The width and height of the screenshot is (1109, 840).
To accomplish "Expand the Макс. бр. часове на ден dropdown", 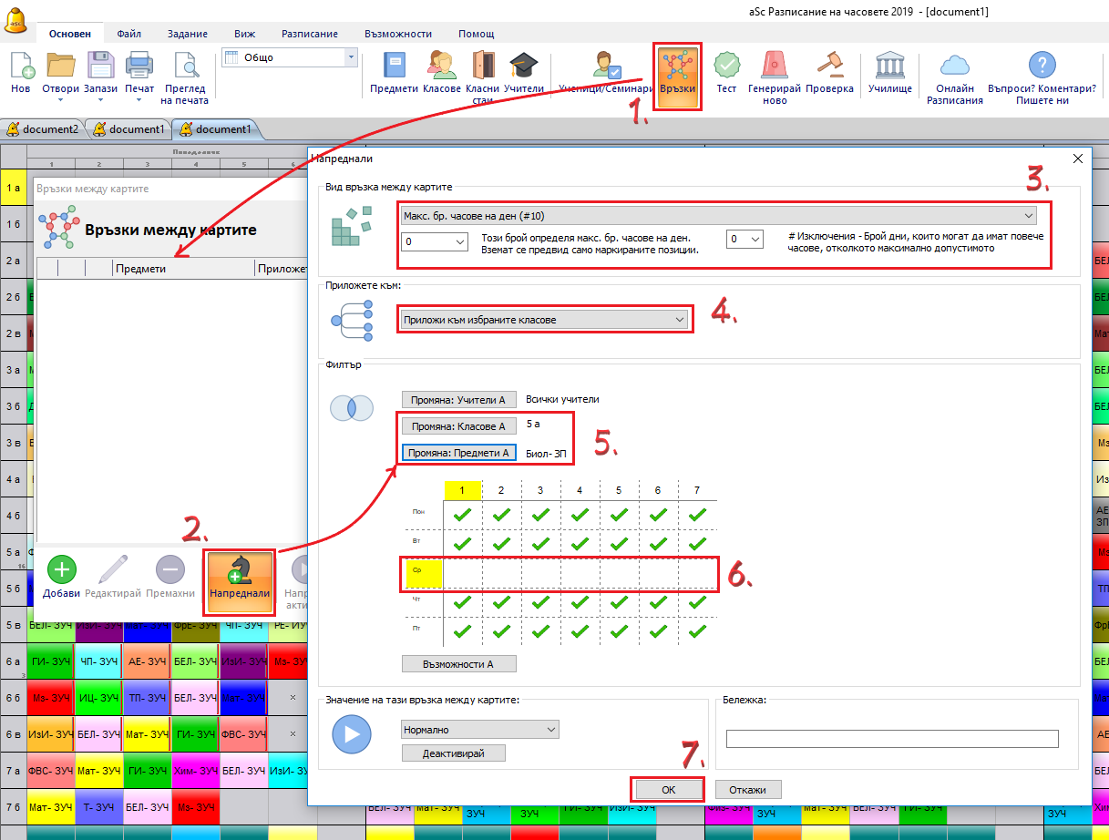I will (718, 215).
